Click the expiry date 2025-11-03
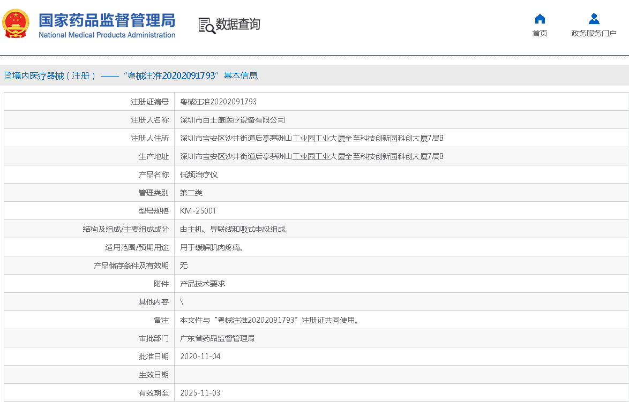 point(200,393)
